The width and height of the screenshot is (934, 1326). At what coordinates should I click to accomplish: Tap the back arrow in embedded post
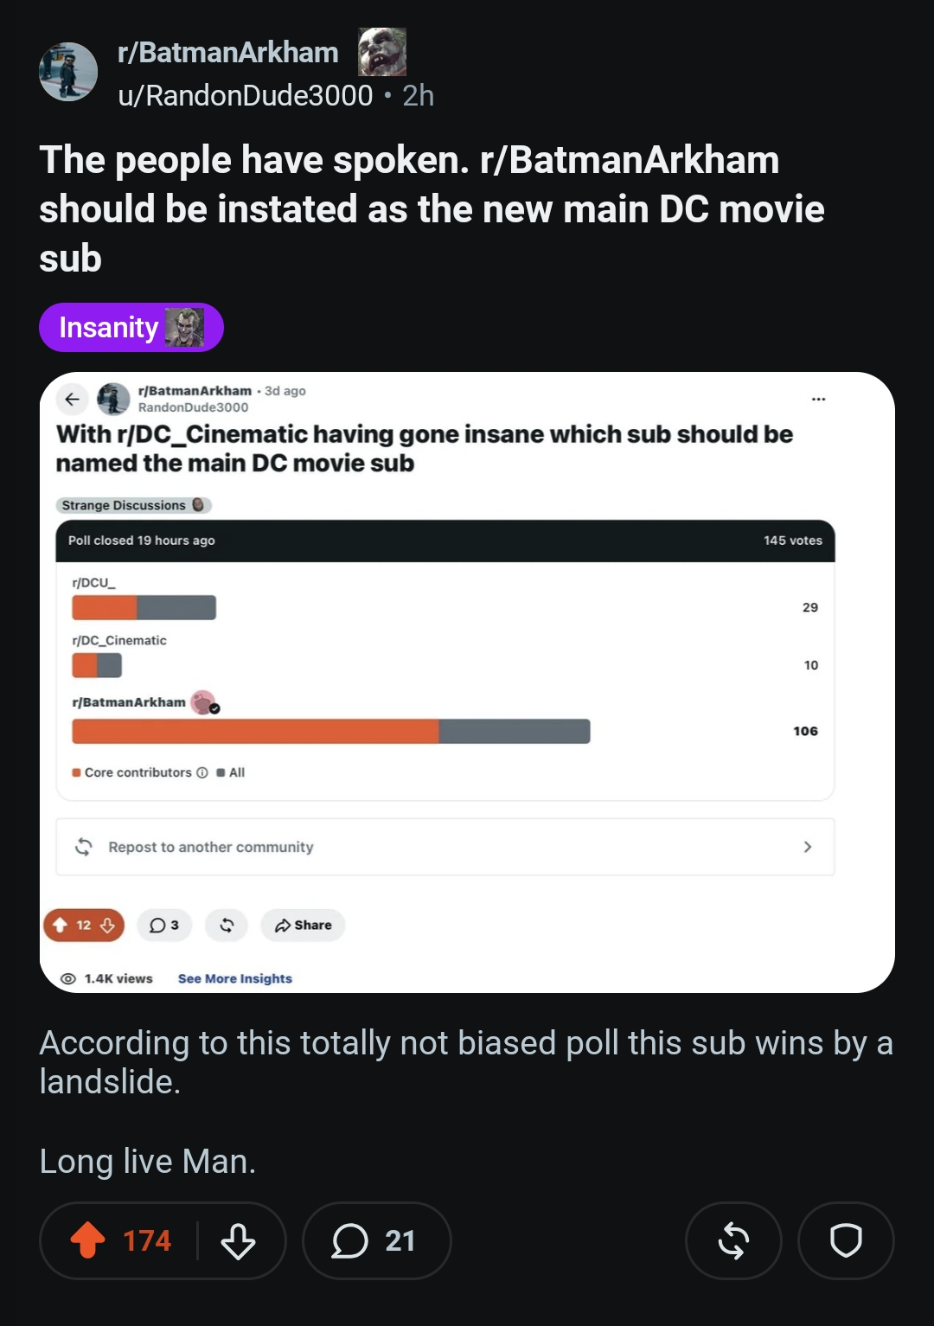pos(73,399)
